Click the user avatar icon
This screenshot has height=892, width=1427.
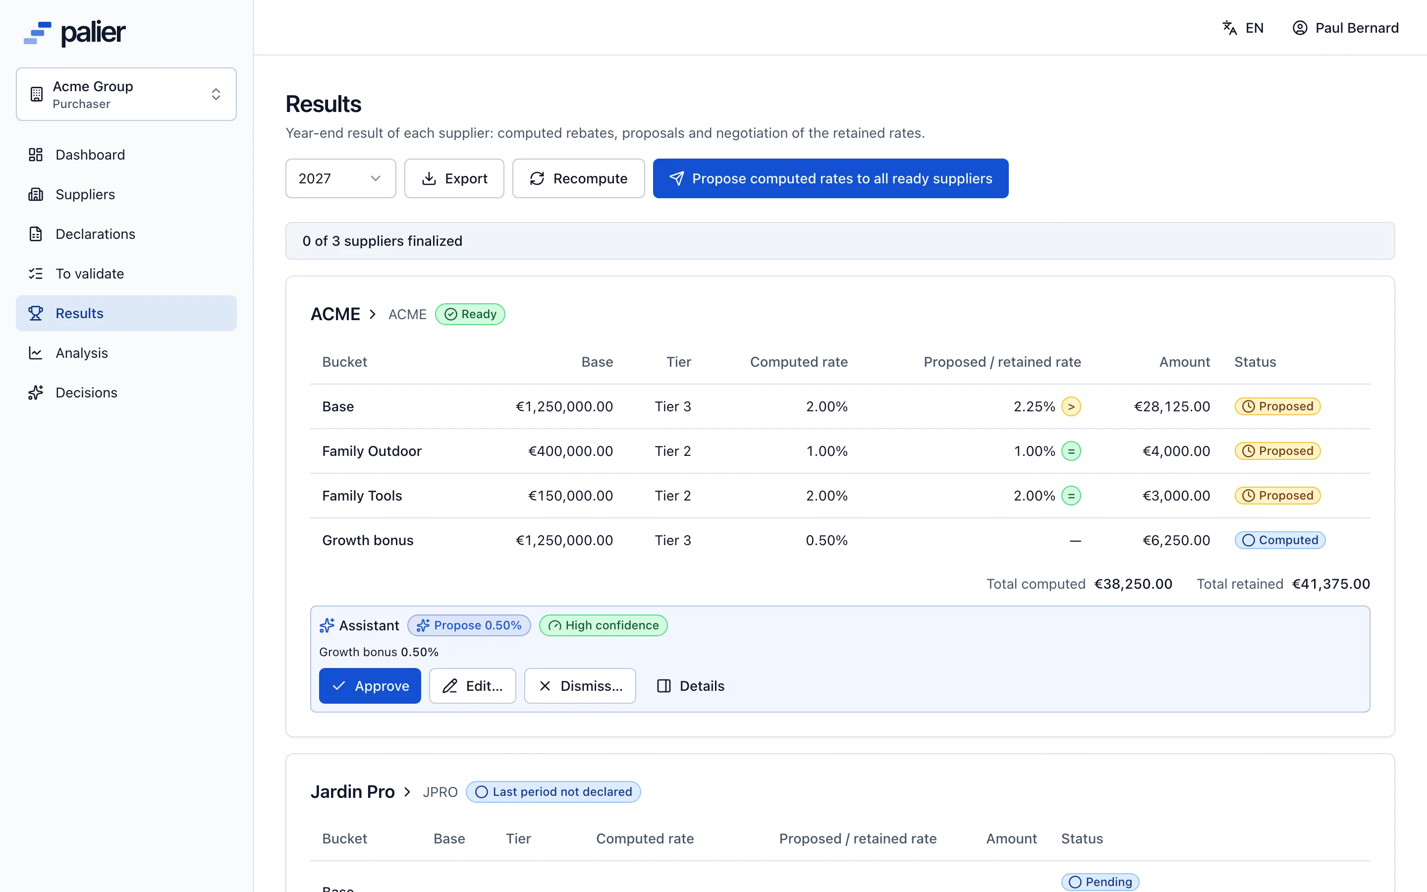click(x=1300, y=28)
